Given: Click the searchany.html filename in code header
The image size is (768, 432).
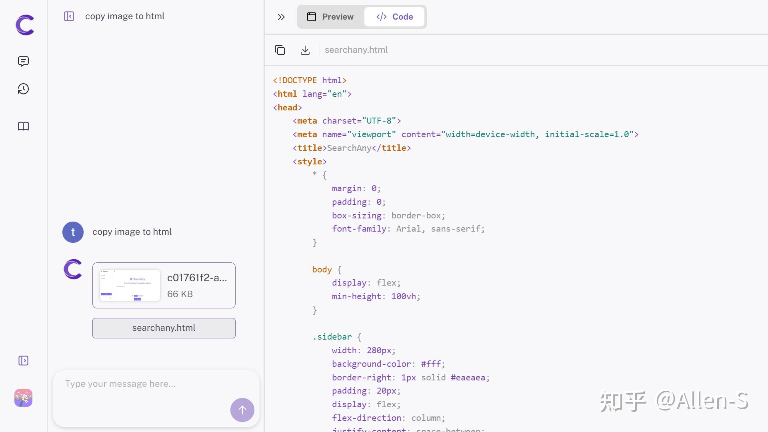Looking at the screenshot, I should [356, 50].
